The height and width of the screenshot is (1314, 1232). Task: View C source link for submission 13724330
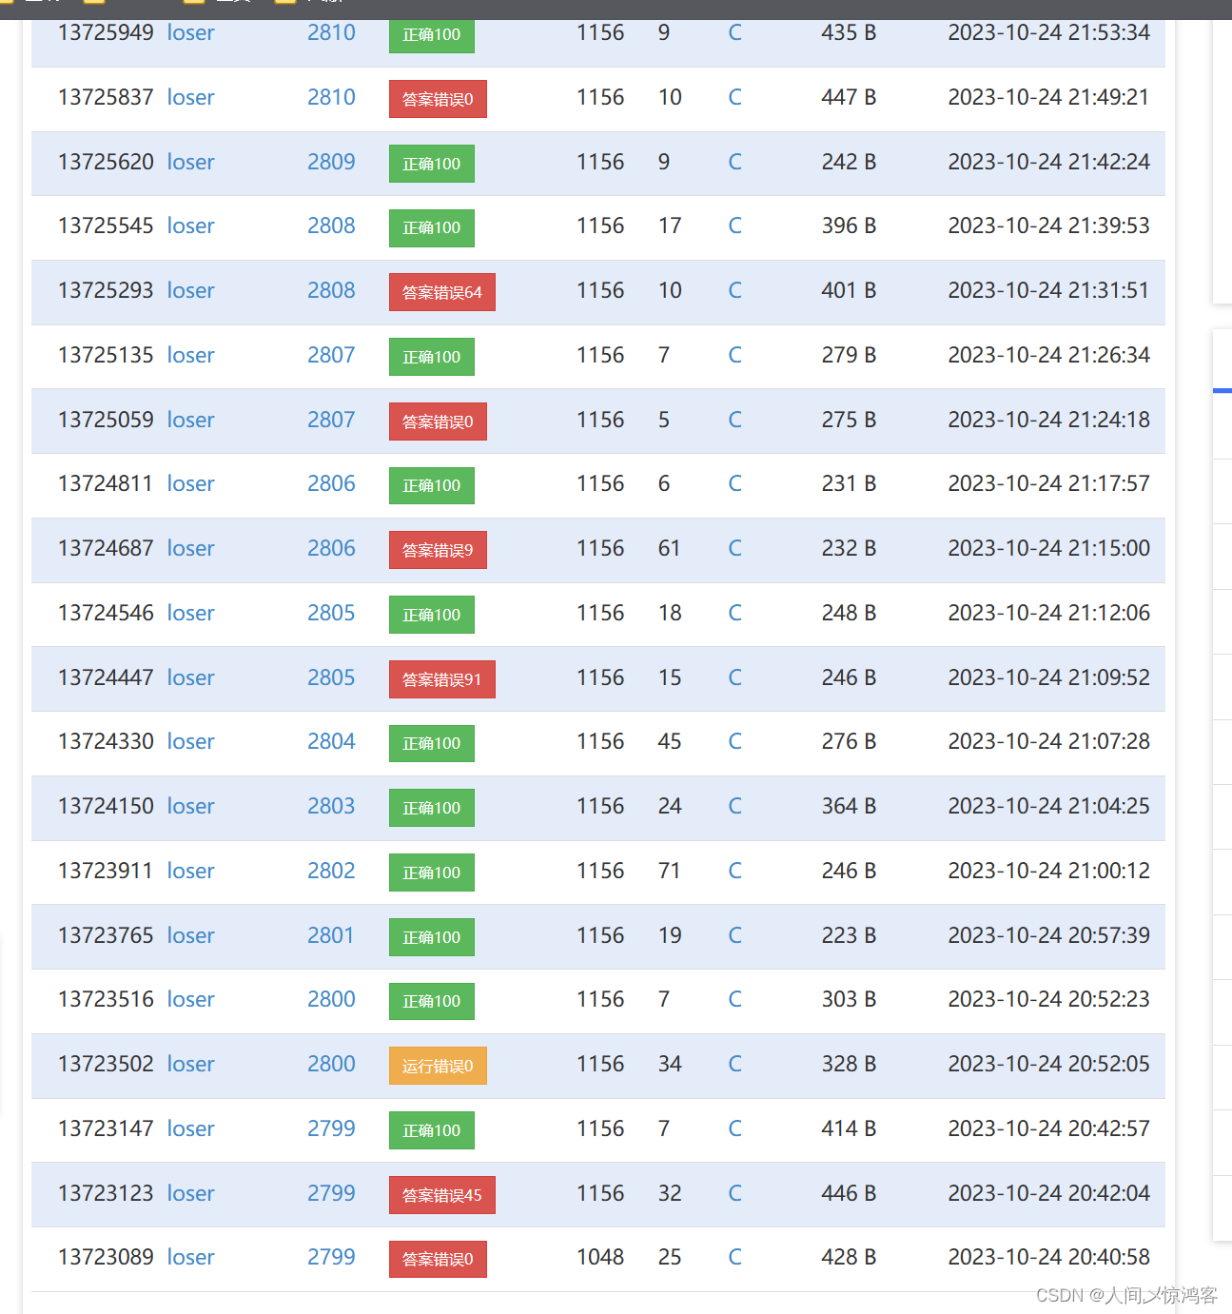click(734, 741)
